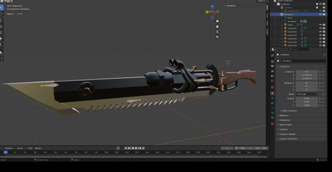Play the animation forward
Screen dimensions: 332x172
coord(136,148)
